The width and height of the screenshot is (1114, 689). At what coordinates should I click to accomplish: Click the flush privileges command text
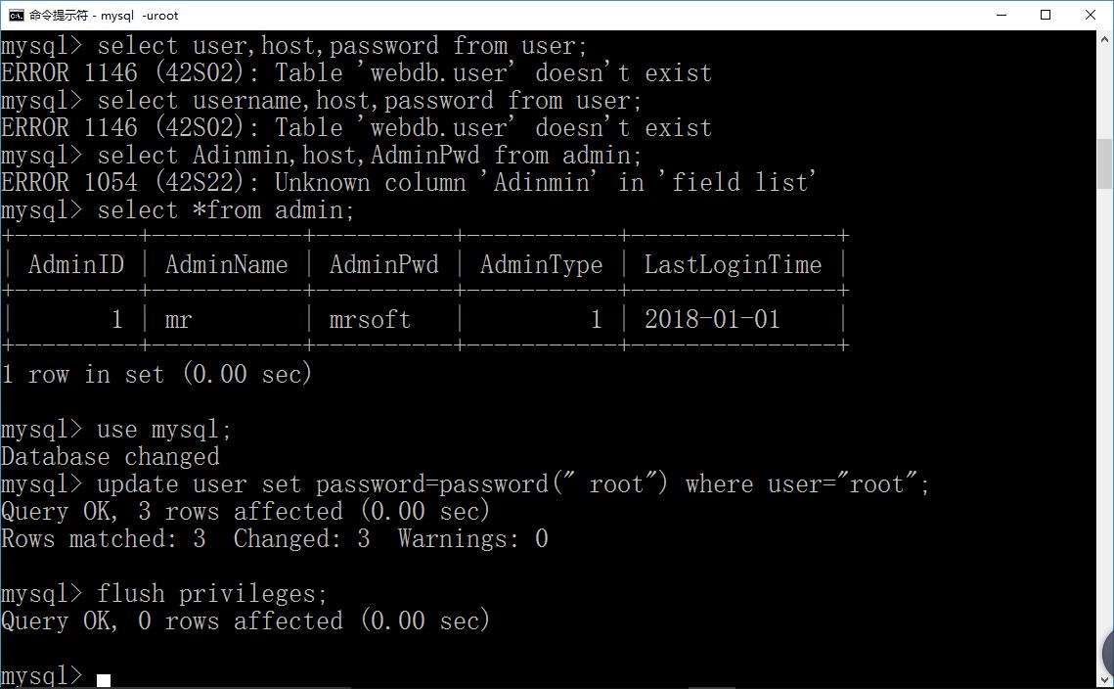(211, 594)
